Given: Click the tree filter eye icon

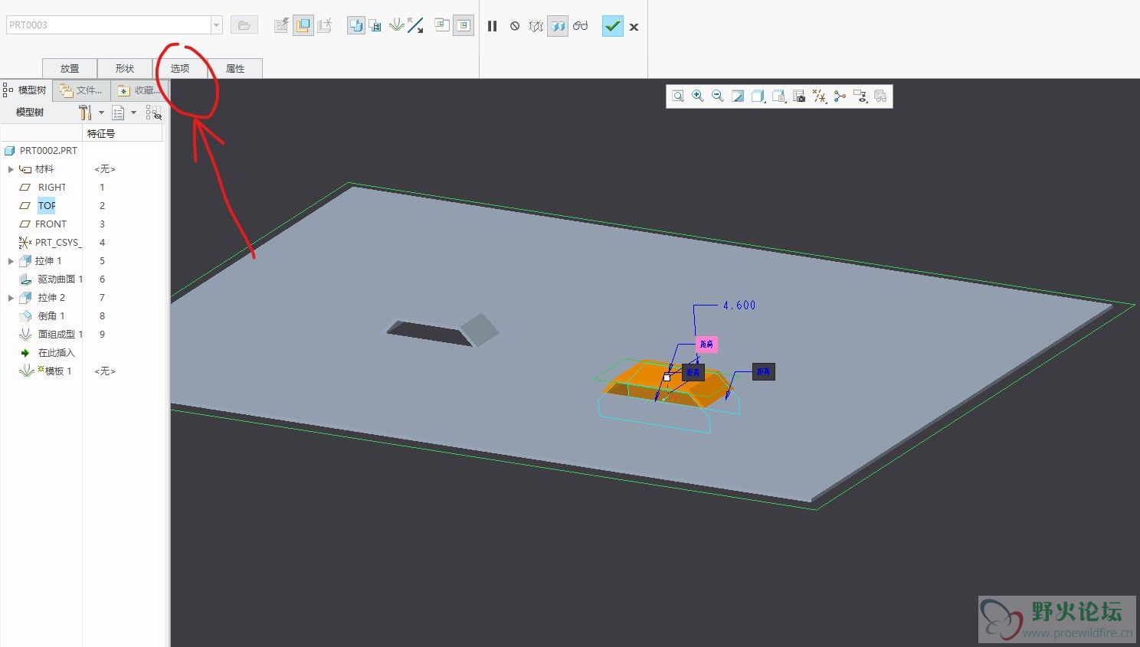Looking at the screenshot, I should pos(154,113).
